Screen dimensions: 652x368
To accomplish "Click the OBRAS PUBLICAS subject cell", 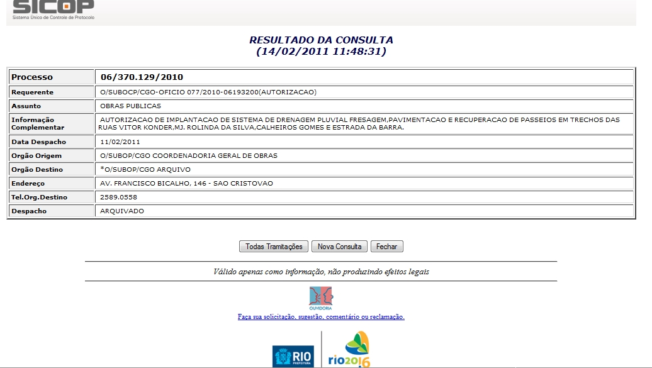I will click(130, 106).
